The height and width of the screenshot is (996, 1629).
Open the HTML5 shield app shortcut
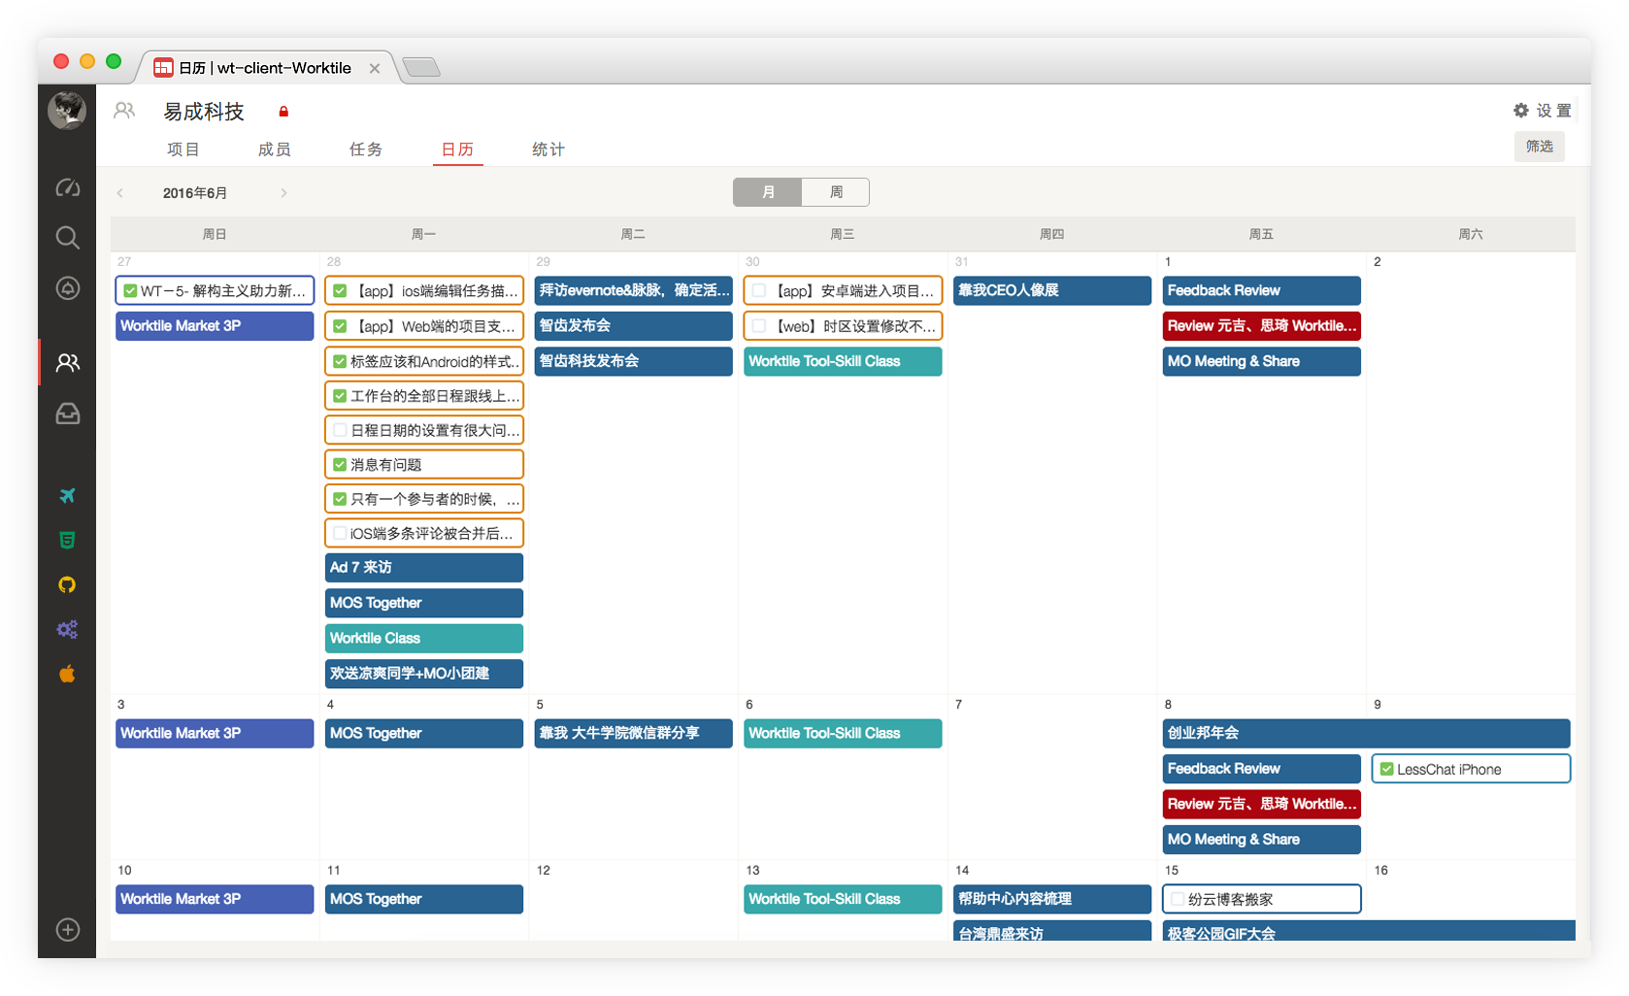[67, 540]
